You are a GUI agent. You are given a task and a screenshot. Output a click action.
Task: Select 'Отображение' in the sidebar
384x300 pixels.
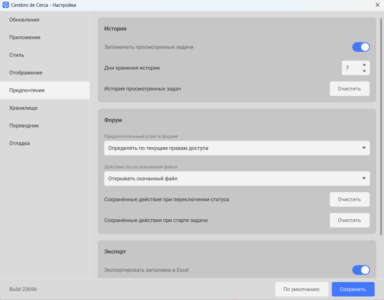click(x=26, y=73)
